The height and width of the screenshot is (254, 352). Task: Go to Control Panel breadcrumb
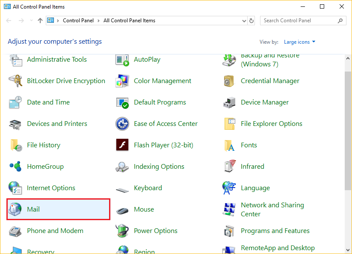click(x=78, y=21)
